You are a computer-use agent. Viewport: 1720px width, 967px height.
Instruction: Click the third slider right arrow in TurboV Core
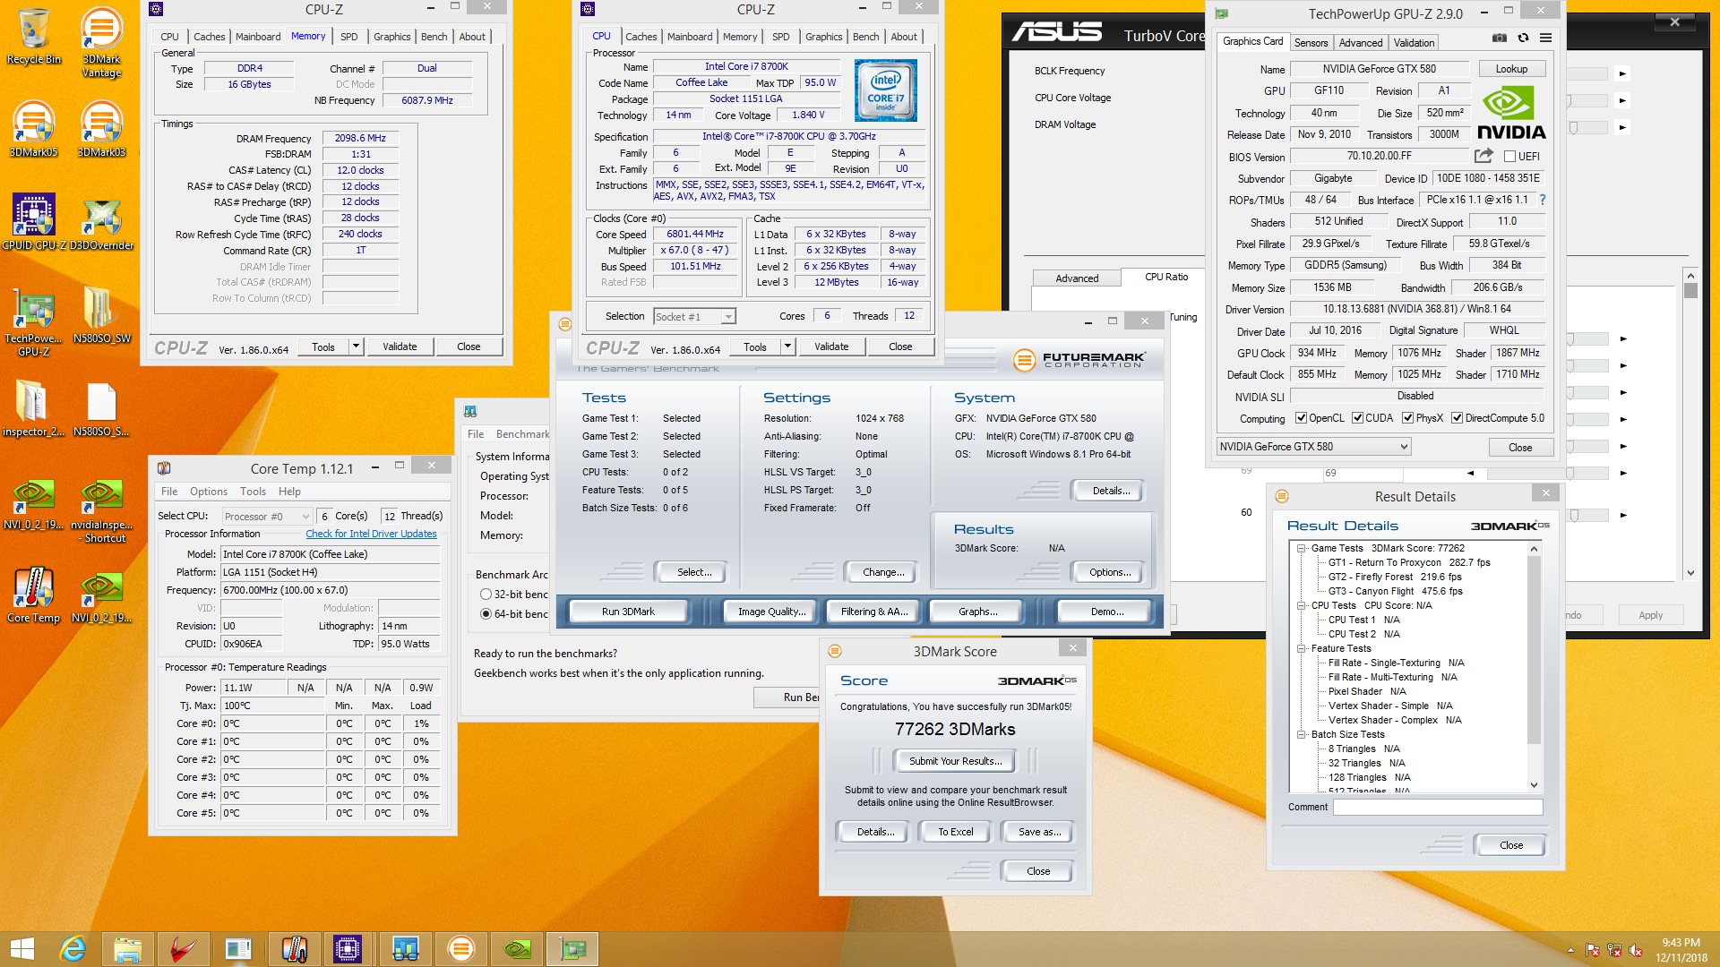pos(1622,127)
